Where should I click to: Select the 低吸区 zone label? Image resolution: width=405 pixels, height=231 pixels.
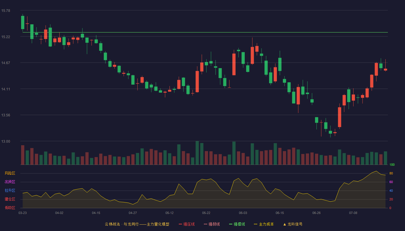pos(10,208)
